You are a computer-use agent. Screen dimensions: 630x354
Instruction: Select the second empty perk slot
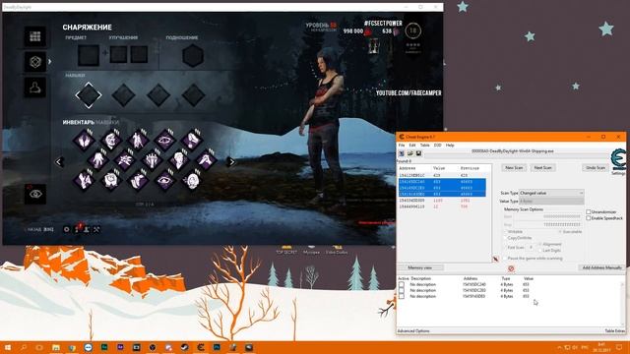click(123, 95)
